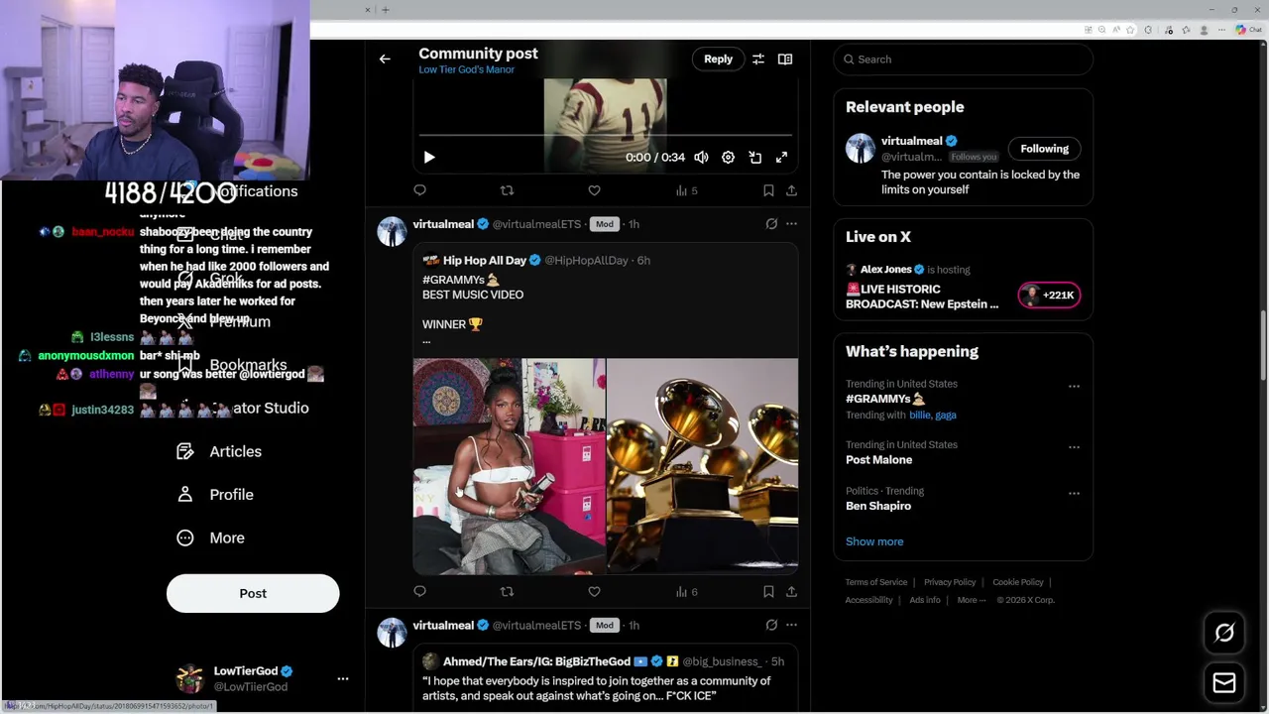Open reader layout icon in post header
Image resolution: width=1269 pixels, height=714 pixels.
pos(785,59)
